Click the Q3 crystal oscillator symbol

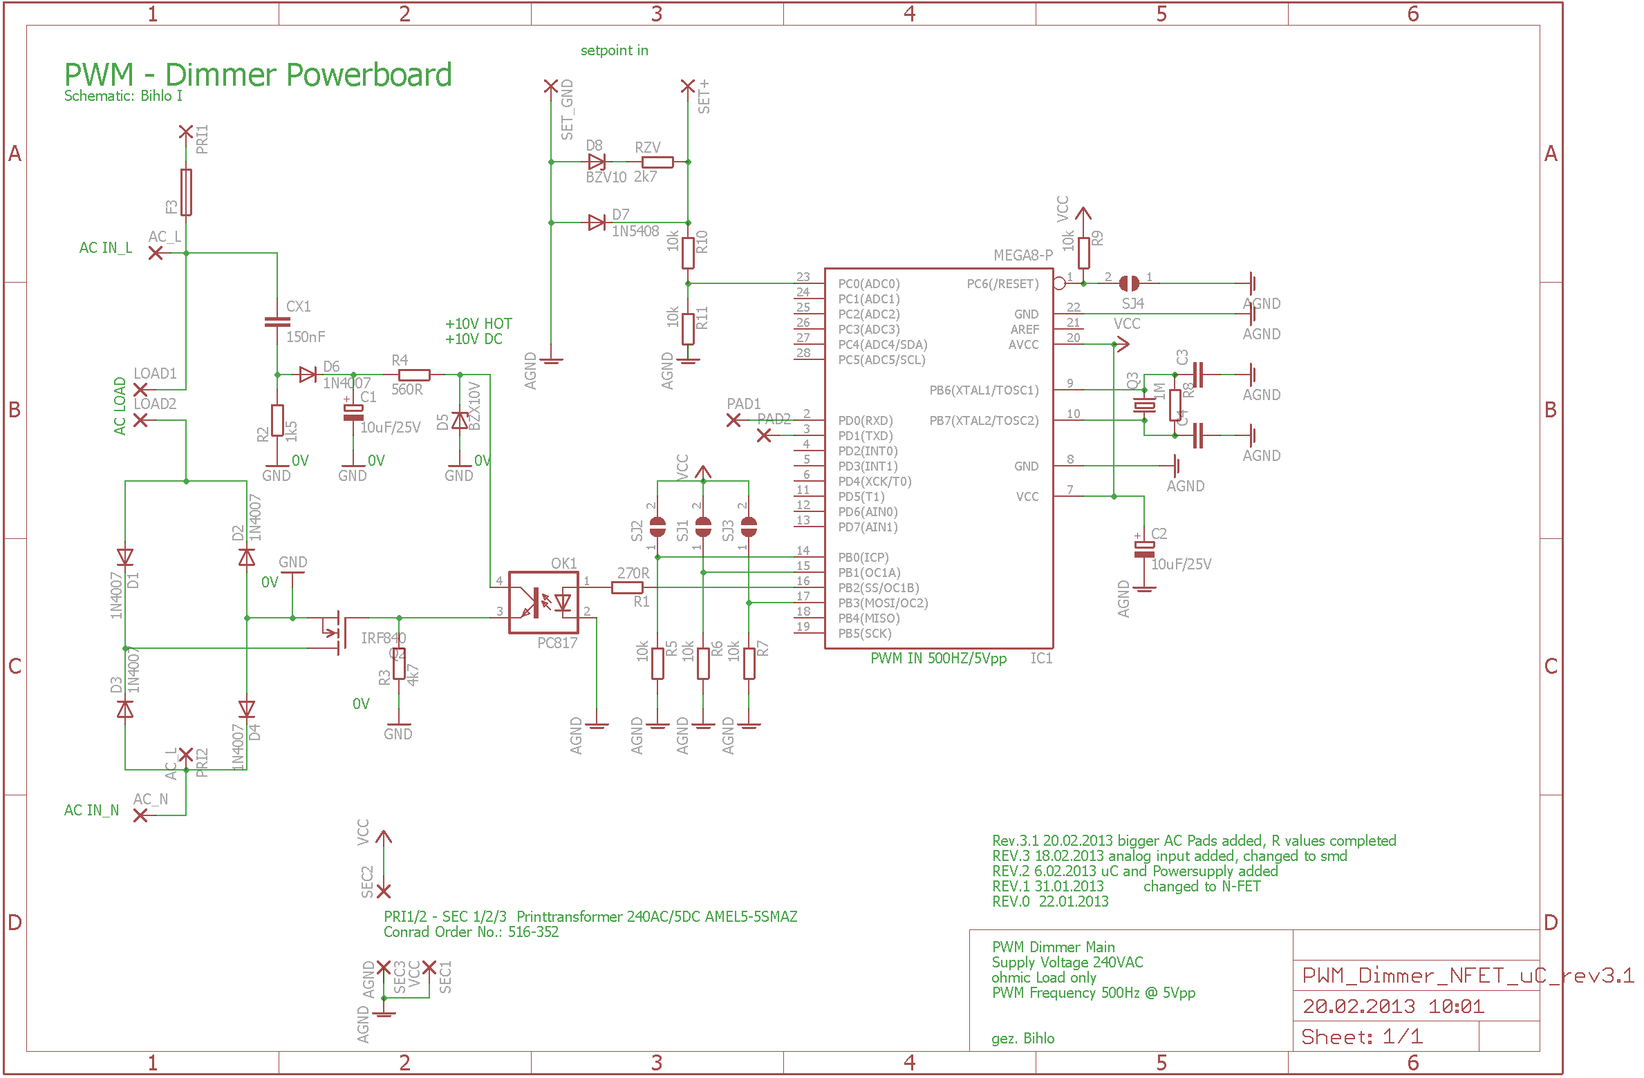pyautogui.click(x=1144, y=406)
